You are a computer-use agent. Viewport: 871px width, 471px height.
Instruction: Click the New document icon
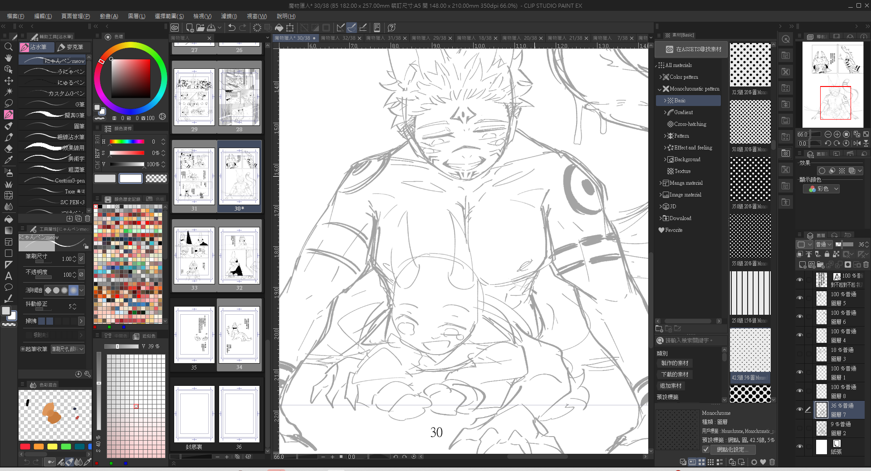190,28
